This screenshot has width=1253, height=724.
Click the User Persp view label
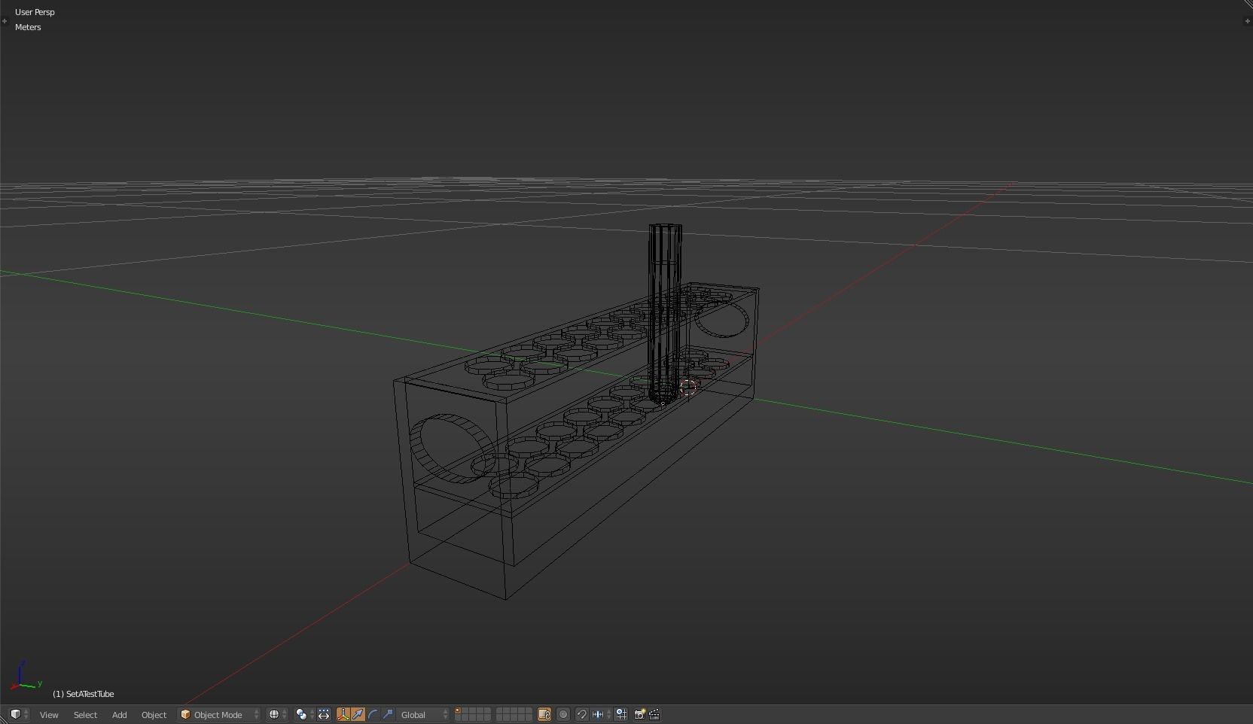(x=35, y=12)
